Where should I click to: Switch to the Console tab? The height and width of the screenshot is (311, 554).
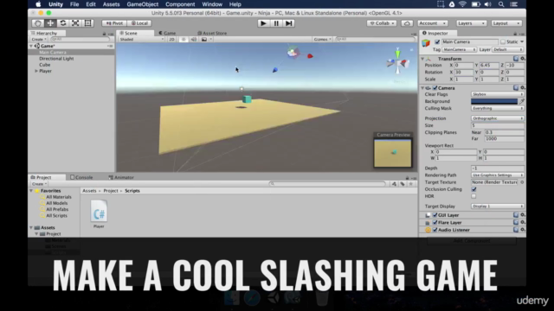coord(81,177)
